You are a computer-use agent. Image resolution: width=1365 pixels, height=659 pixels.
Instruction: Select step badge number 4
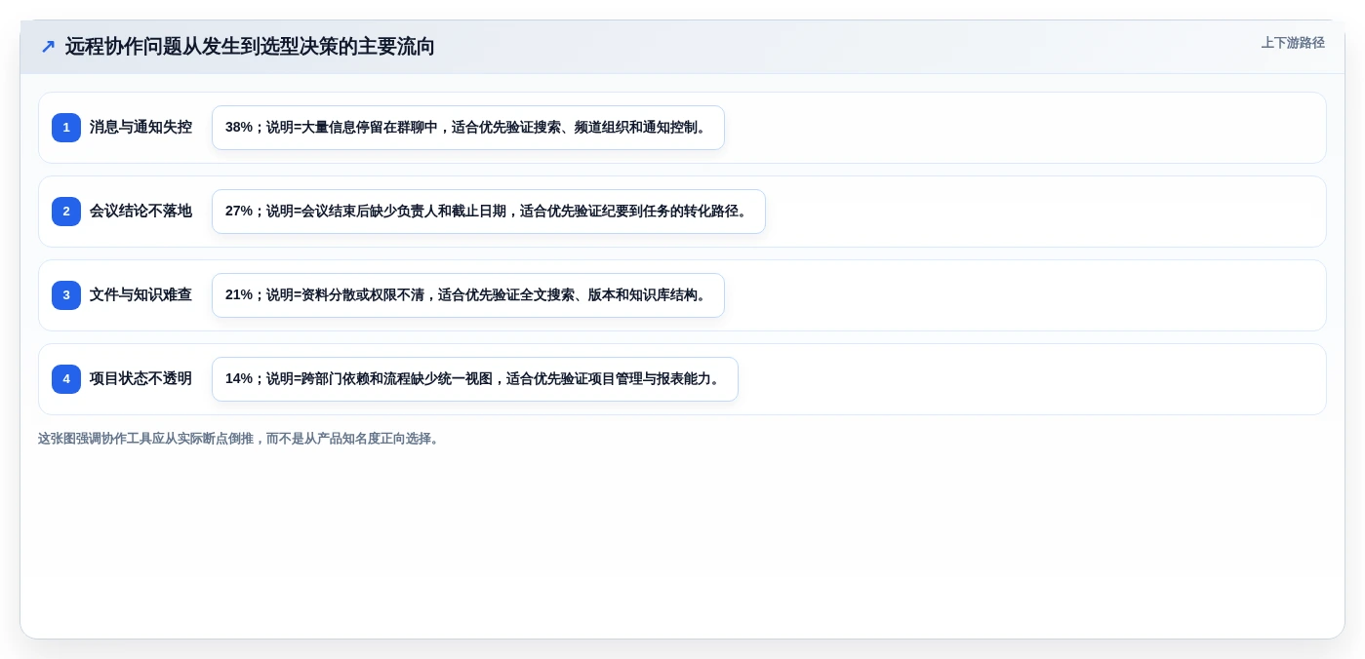(x=66, y=379)
